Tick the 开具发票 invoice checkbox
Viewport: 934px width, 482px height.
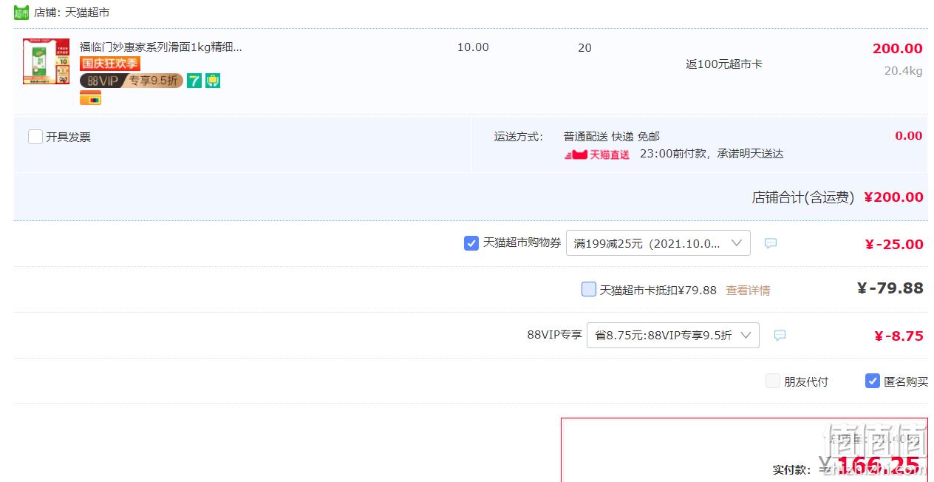[x=35, y=137]
